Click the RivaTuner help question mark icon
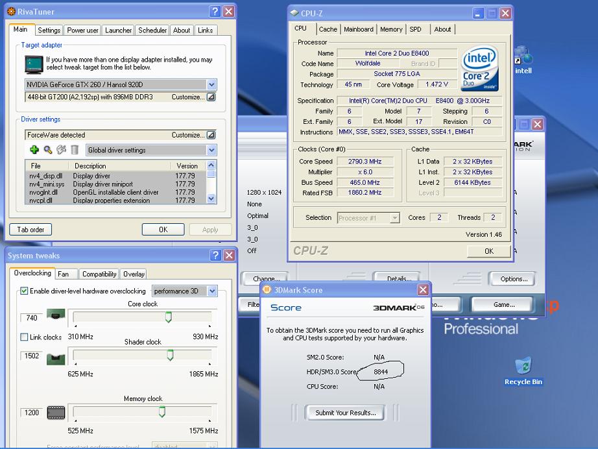Screen dimensions: 598x449 [215, 12]
